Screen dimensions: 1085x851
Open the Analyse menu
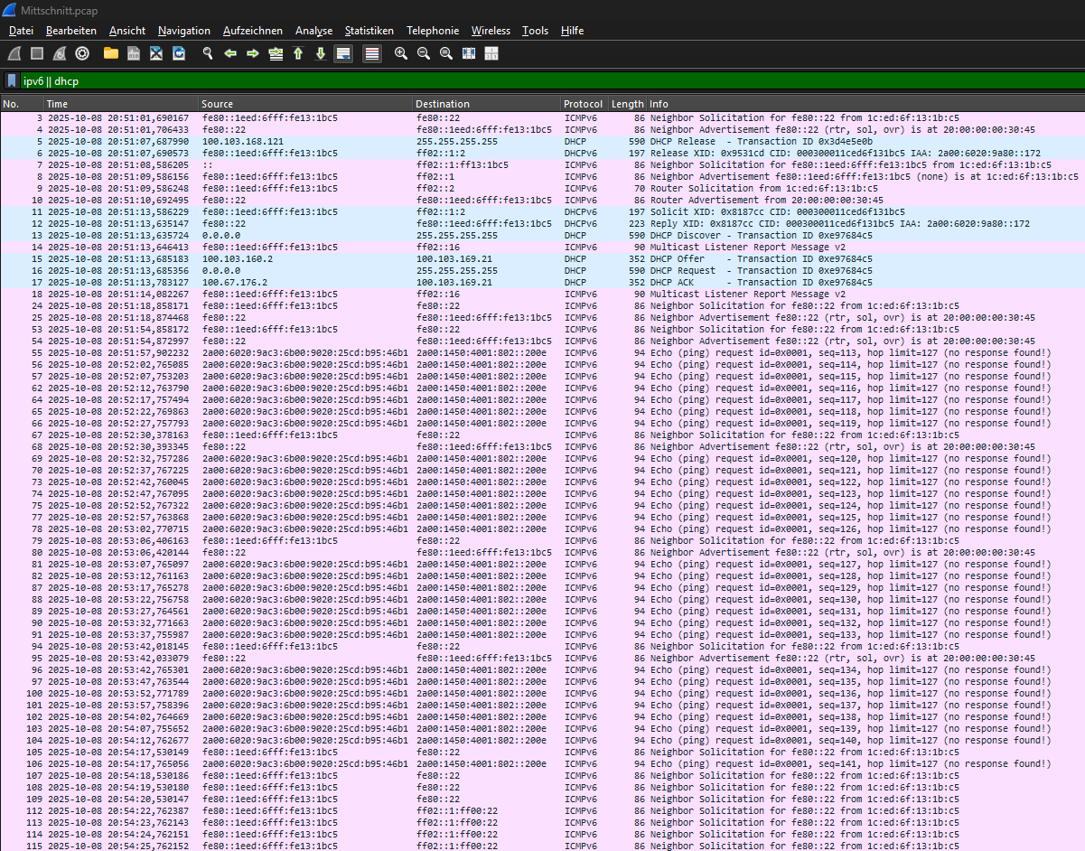coord(313,31)
